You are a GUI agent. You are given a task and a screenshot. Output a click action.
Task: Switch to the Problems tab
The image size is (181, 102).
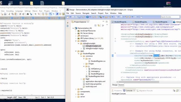[117, 91]
